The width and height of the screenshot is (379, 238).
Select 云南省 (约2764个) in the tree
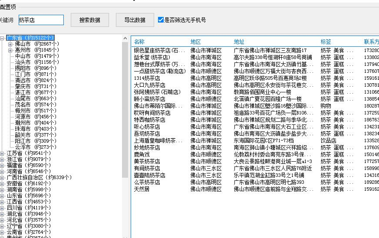(29, 232)
